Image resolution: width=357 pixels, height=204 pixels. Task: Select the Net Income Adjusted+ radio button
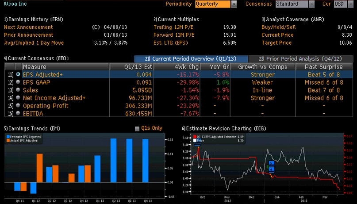click(x=18, y=98)
